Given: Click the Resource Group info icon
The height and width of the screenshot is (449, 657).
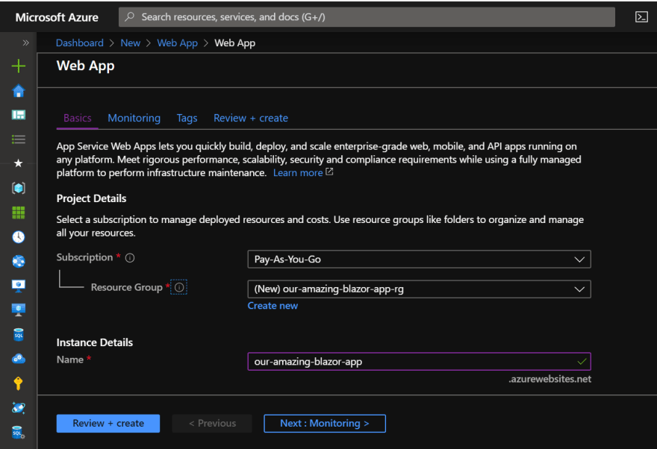Looking at the screenshot, I should (179, 287).
